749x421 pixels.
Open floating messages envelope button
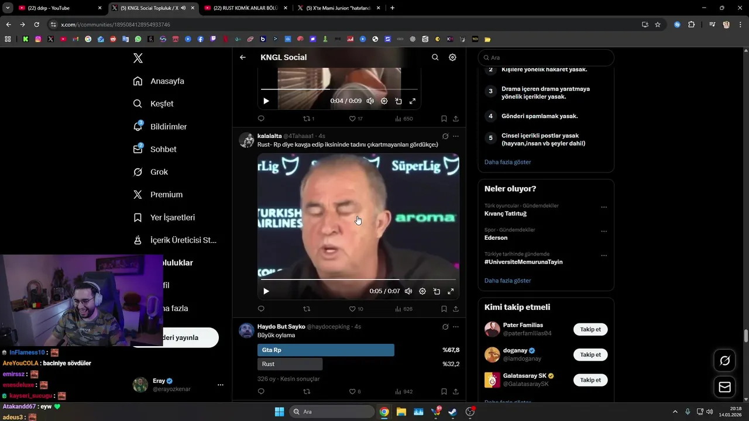(x=724, y=387)
